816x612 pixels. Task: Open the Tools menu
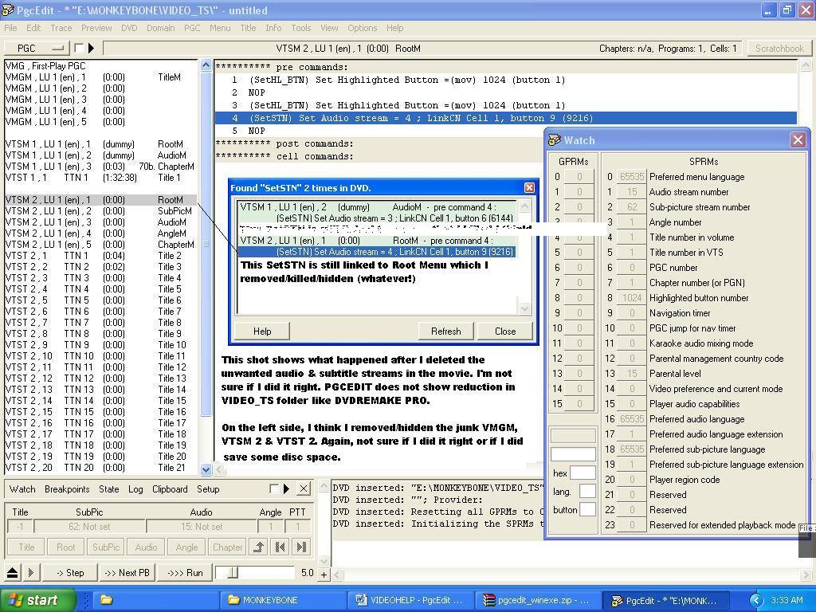(300, 28)
